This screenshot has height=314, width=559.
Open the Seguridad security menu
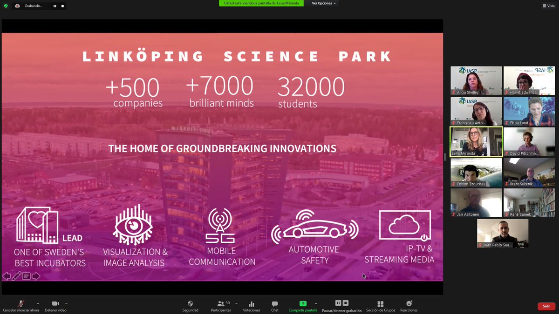pyautogui.click(x=190, y=306)
